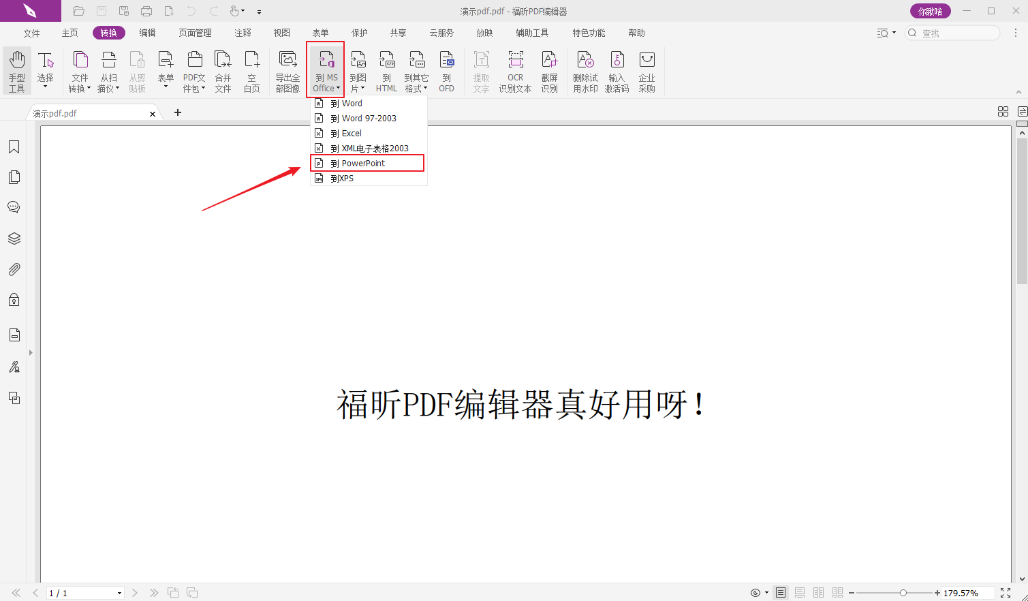Viewport: 1028px width, 601px height.
Task: Open the layers panel in sidebar
Action: coord(14,238)
